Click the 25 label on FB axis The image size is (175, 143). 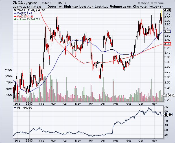[166, 135]
